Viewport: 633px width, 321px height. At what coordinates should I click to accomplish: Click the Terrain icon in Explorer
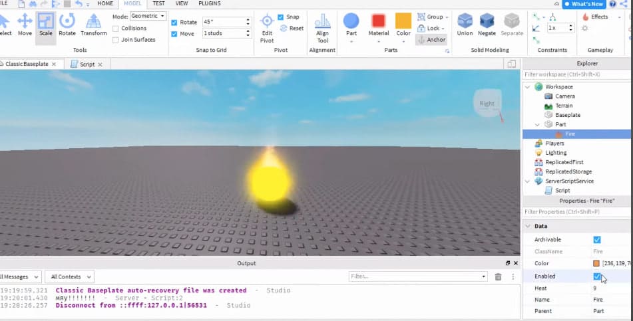coord(548,106)
